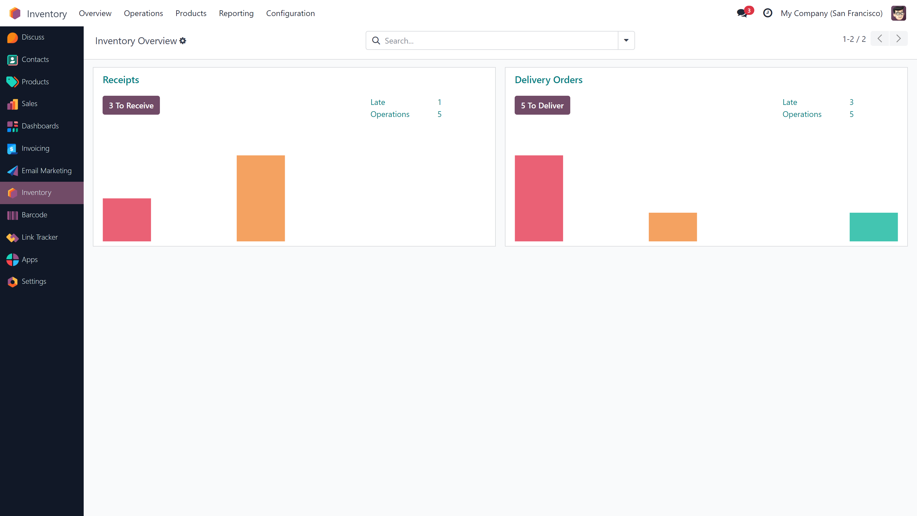Screen dimensions: 917x516
Task: Click the Email Marketing sidebar icon
Action: (12, 171)
